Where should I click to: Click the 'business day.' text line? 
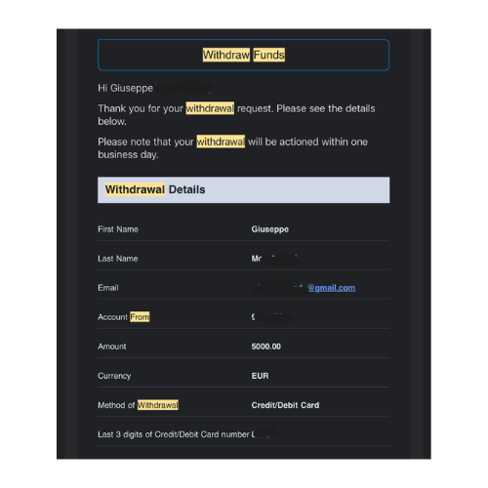[128, 155]
